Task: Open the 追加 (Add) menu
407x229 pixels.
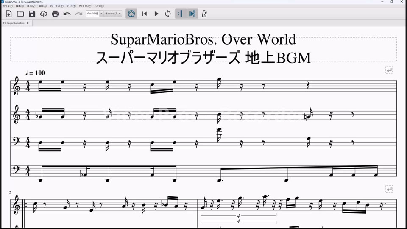Action: tap(42, 6)
